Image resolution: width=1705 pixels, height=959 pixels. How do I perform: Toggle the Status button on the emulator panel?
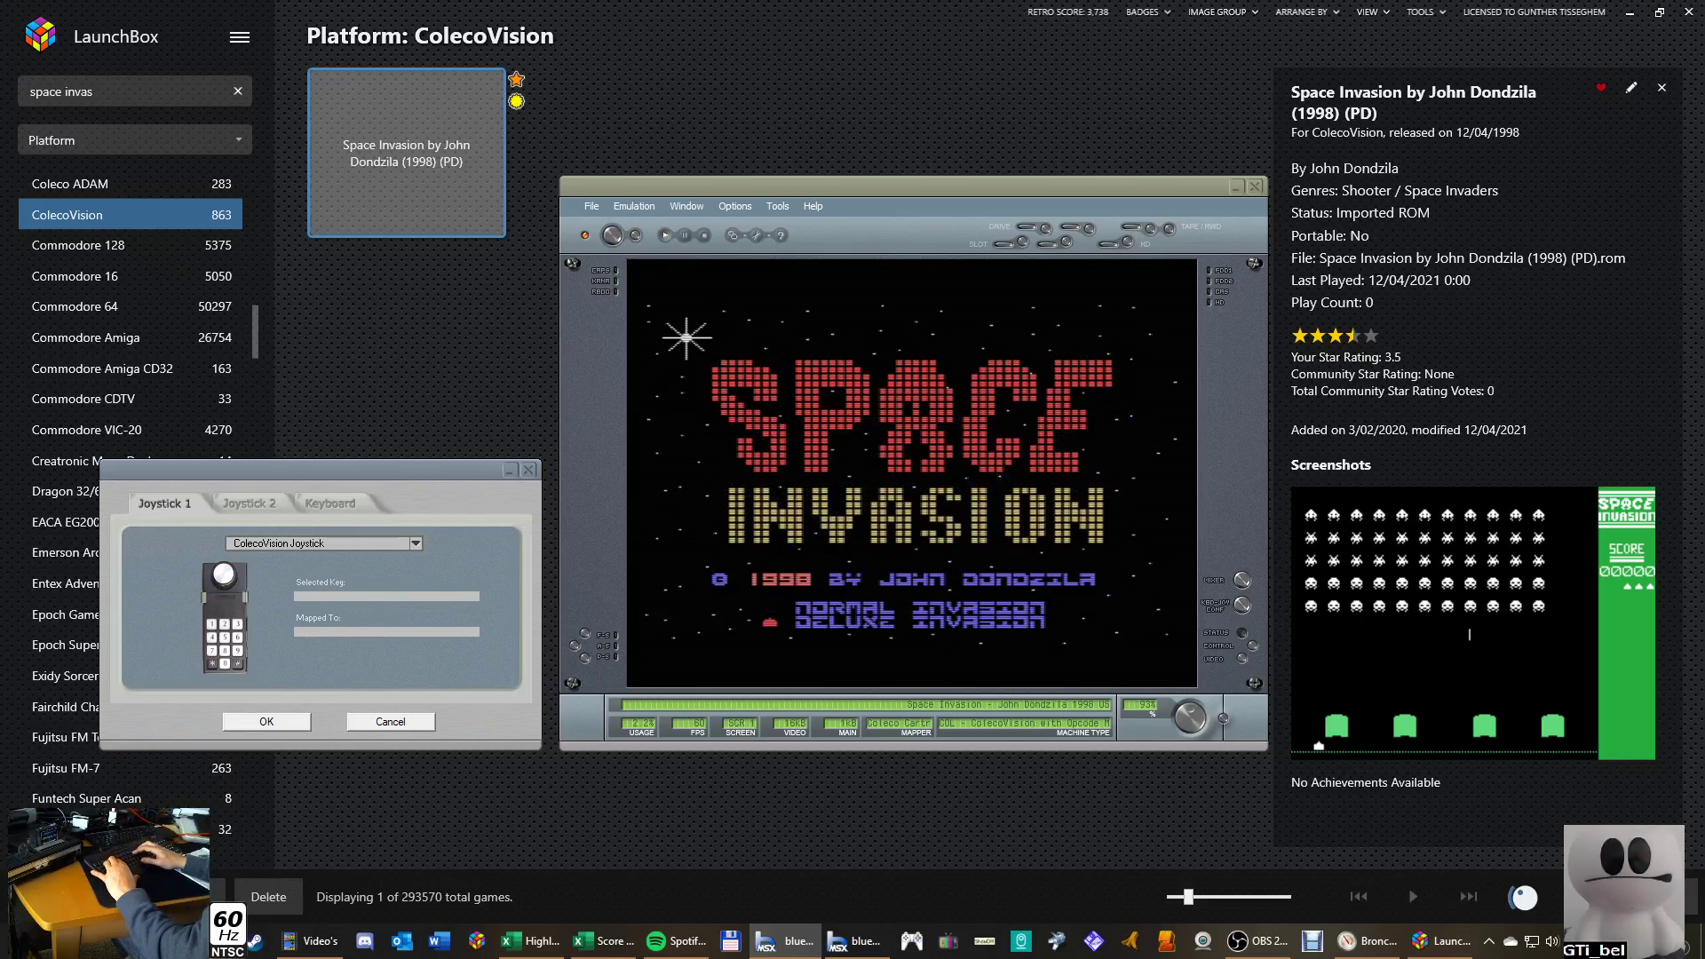[1242, 633]
